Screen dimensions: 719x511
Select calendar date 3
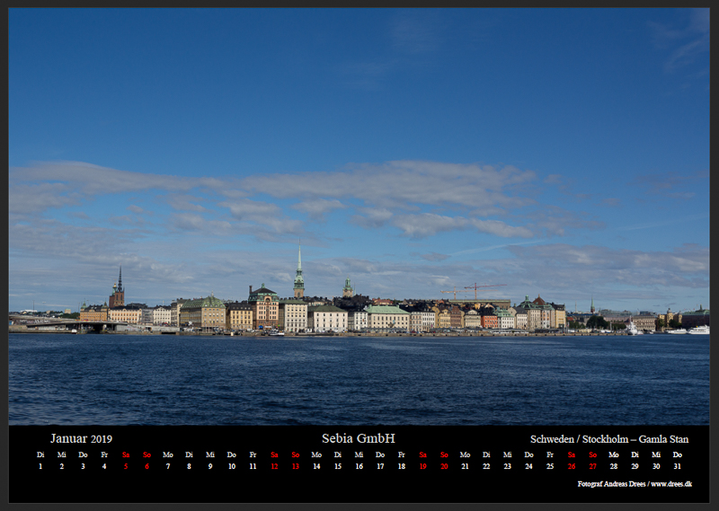point(83,466)
